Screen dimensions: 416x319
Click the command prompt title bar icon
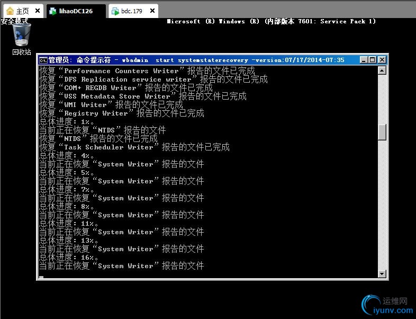(43, 60)
